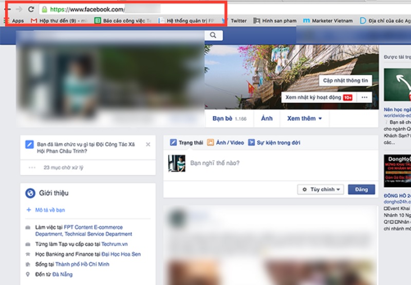Click the browser reload button
This screenshot has height=285, width=411.
pyautogui.click(x=31, y=9)
